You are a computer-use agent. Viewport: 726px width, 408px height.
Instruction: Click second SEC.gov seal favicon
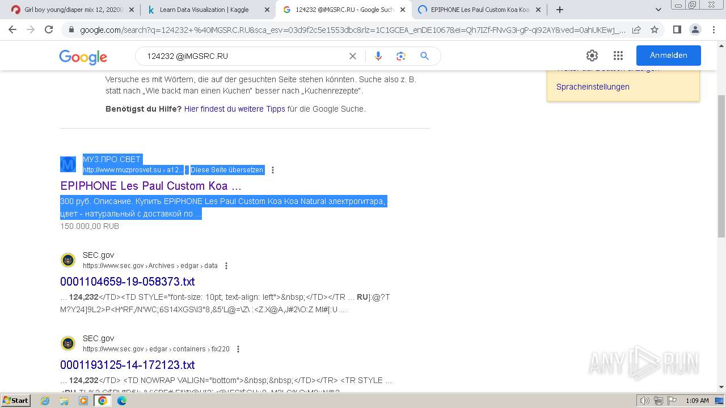click(68, 343)
